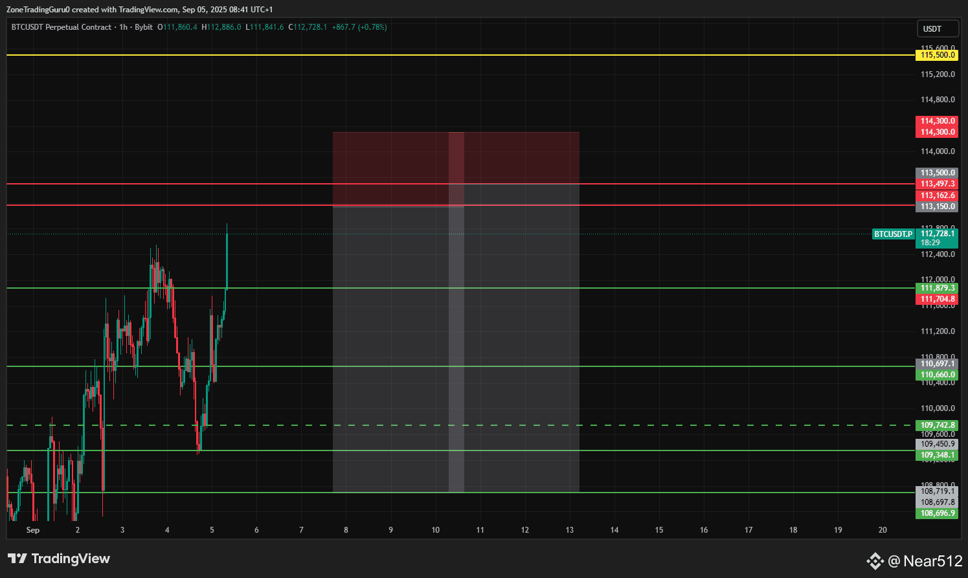Click date 10 on the time axis

(x=436, y=530)
